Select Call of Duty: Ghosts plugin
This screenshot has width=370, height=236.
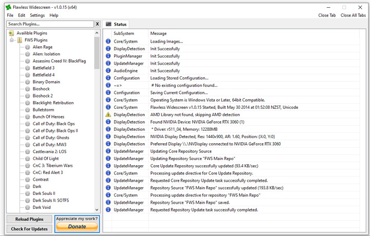(x=51, y=137)
